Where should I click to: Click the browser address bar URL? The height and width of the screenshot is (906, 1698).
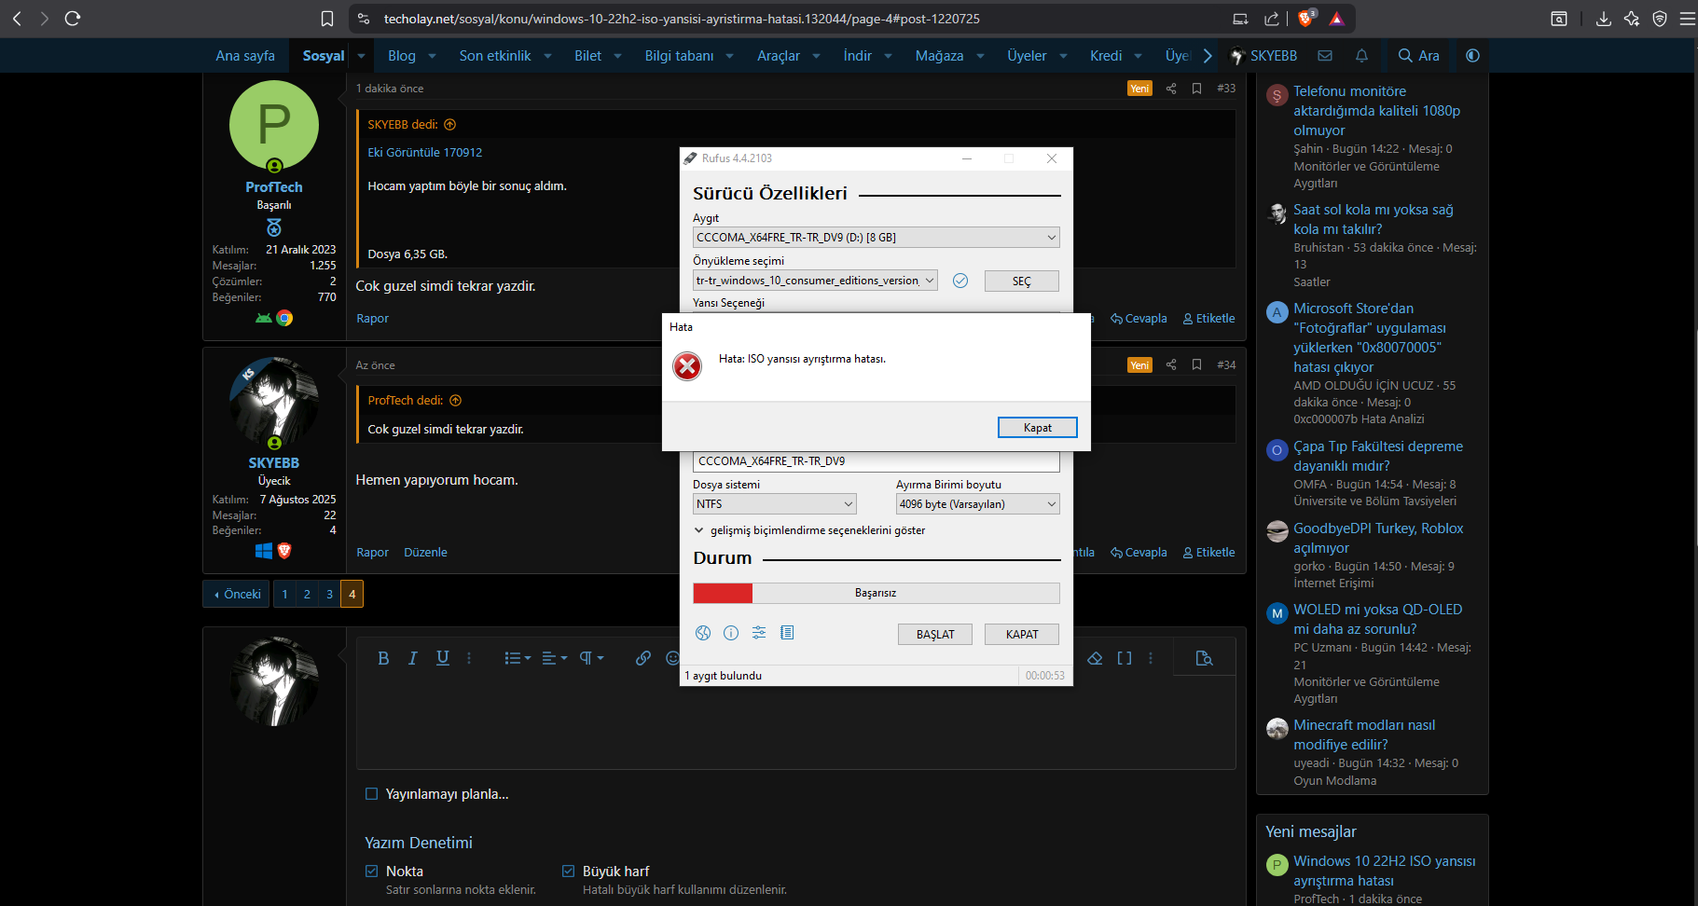[682, 19]
